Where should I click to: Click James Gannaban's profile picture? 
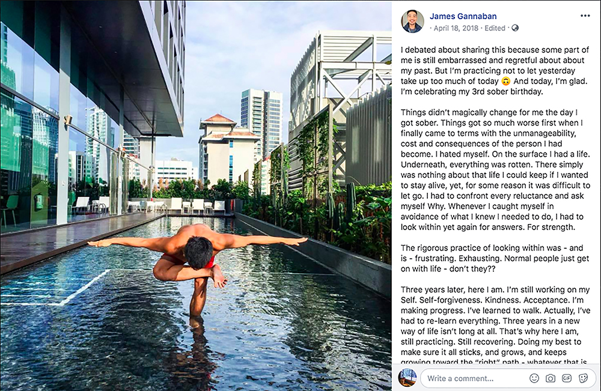click(x=412, y=21)
